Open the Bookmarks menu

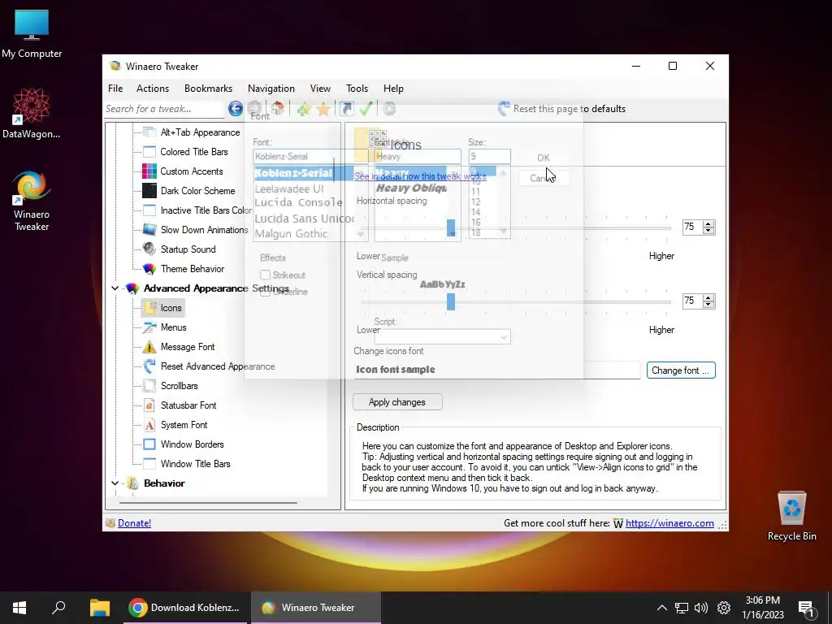208,89
